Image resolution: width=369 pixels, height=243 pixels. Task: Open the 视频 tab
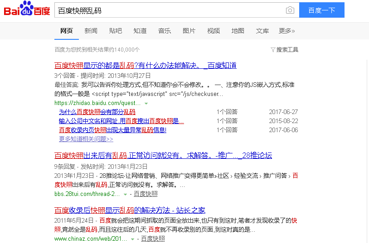[x=214, y=31]
